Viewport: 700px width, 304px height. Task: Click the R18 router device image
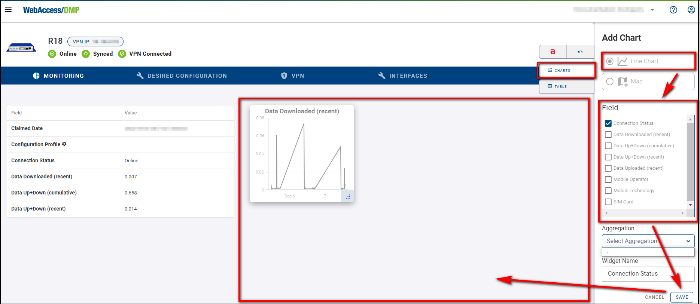click(x=21, y=48)
